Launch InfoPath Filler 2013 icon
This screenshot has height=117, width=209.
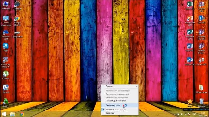pyautogui.click(x=201, y=35)
